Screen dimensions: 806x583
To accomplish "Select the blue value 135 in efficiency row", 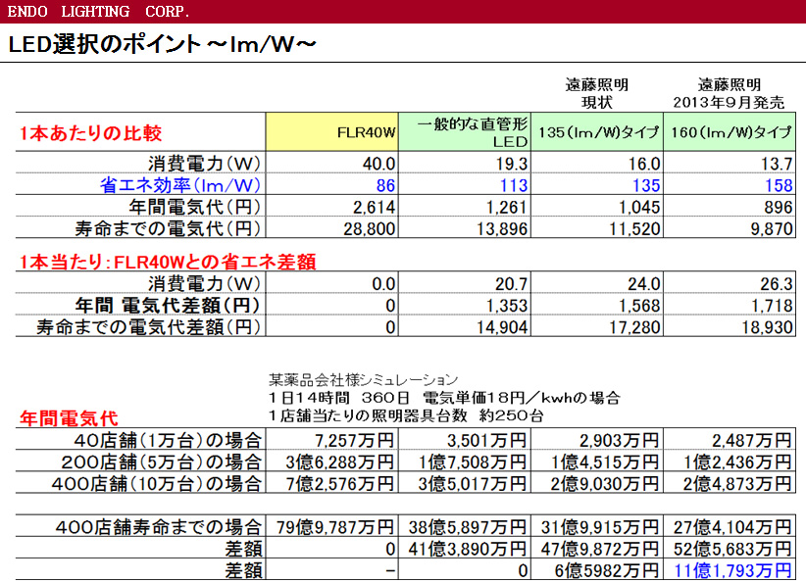I will 646,185.
